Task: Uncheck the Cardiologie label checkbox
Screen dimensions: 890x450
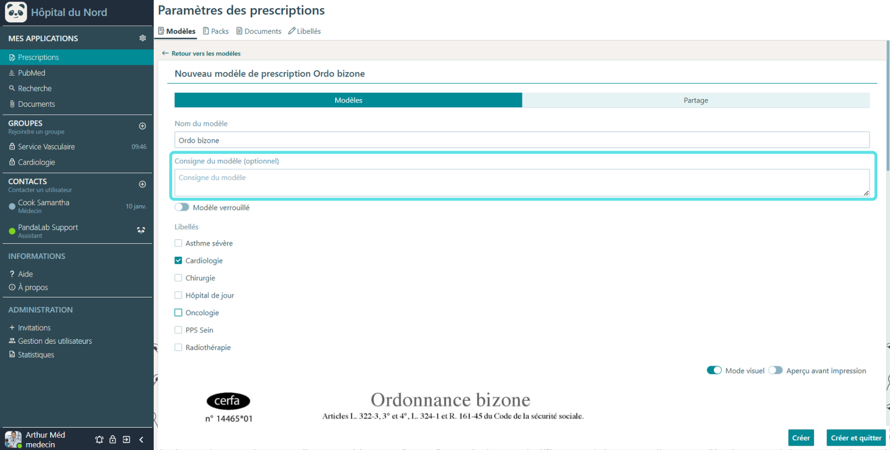Action: [x=178, y=260]
